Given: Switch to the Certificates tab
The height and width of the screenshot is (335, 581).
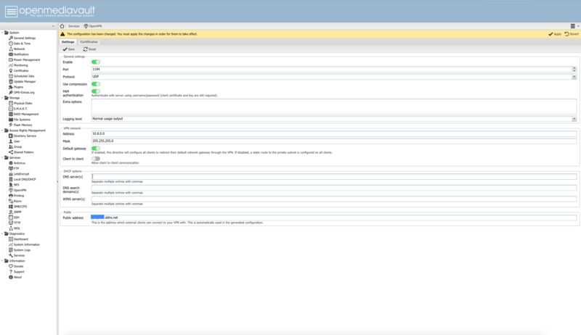Looking at the screenshot, I should tap(89, 42).
